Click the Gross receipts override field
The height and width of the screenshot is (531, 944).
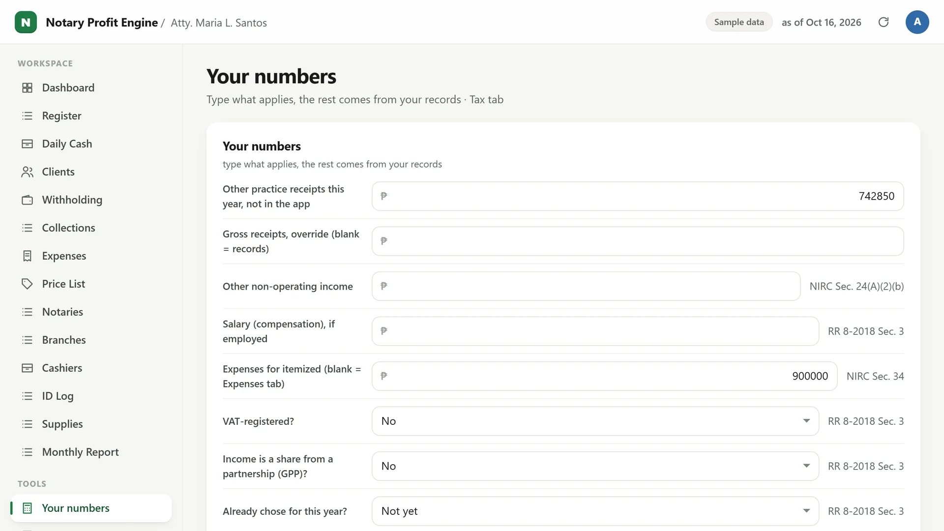point(638,241)
